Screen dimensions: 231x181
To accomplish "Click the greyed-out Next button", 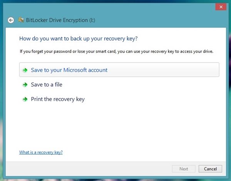I will click(184, 169).
